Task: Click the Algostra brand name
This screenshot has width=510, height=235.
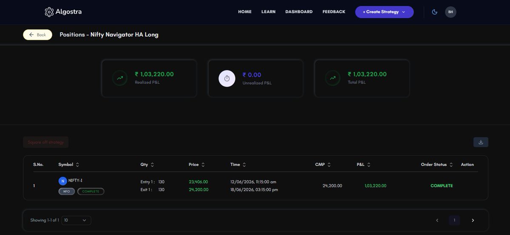Action: point(68,12)
